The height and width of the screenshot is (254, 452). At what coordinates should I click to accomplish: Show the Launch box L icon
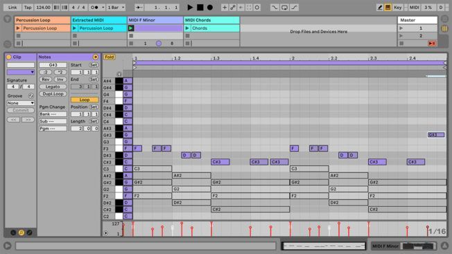[x=13, y=233]
